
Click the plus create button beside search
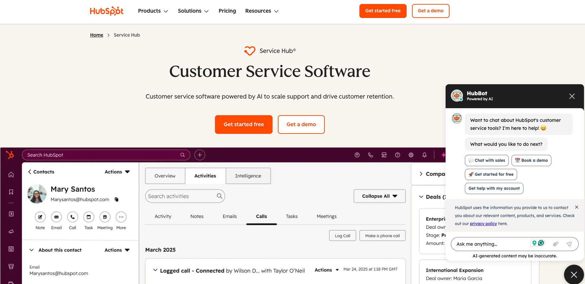[x=200, y=155]
